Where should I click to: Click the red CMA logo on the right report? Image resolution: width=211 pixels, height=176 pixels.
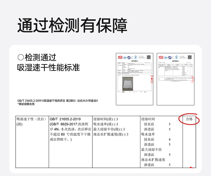[x=161, y=57]
